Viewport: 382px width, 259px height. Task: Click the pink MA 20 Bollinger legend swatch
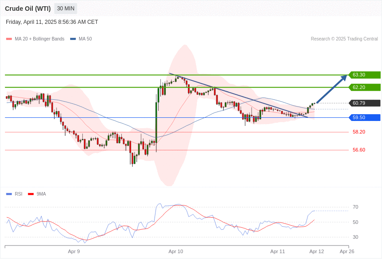pyautogui.click(x=9, y=39)
